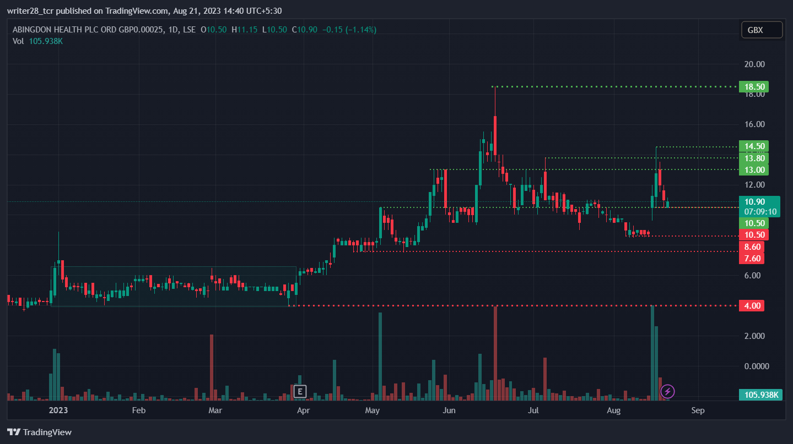Click the Jun label on time axis
The image size is (793, 444).
tap(450, 410)
